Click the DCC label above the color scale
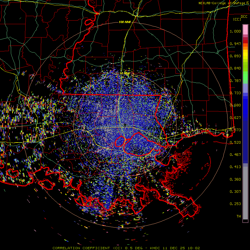This screenshot has height=250, width=250. coord(244,17)
